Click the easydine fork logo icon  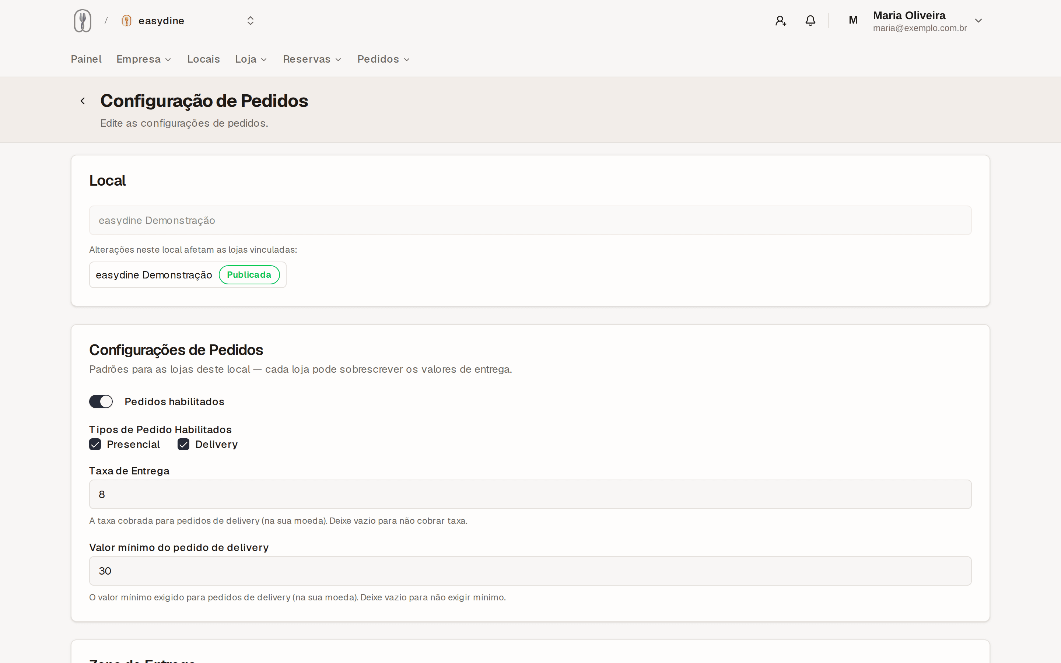point(83,21)
